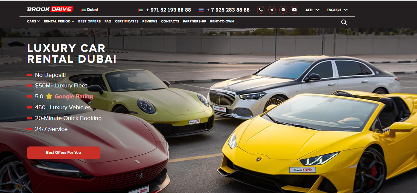Viewport: 417px width, 193px height.
Task: Open the FAQ menu item
Action: click(x=108, y=21)
